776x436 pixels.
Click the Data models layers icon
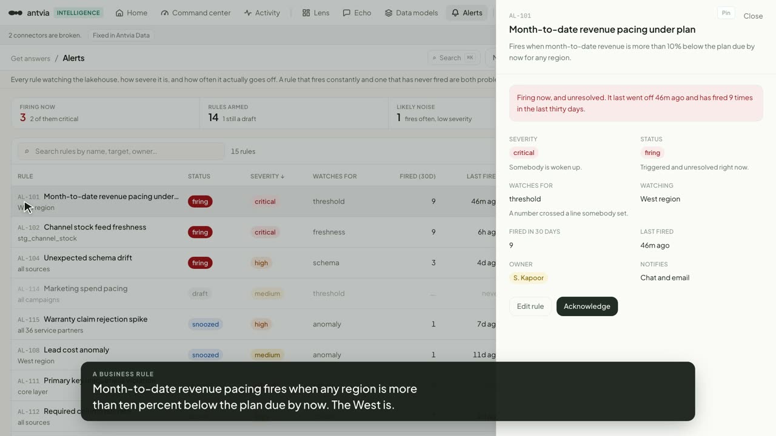click(x=389, y=13)
